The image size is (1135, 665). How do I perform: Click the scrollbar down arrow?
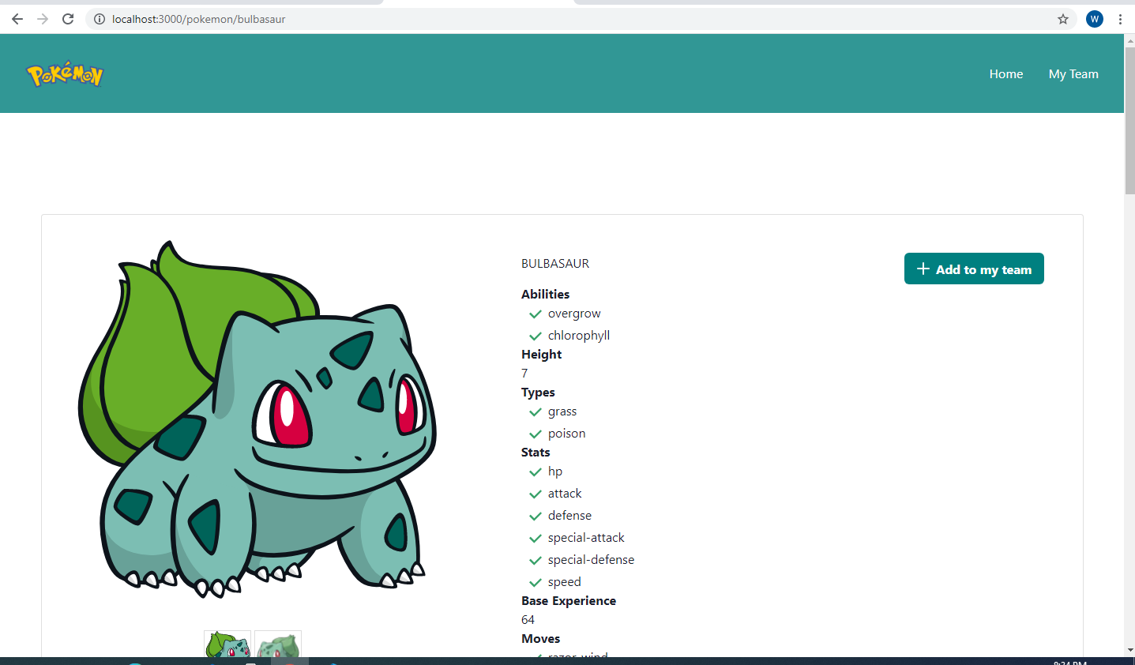pos(1129,650)
